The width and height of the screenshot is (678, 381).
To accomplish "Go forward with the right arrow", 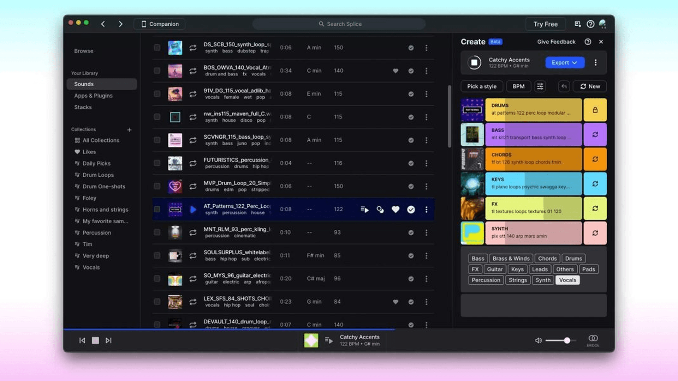I will click(120, 24).
